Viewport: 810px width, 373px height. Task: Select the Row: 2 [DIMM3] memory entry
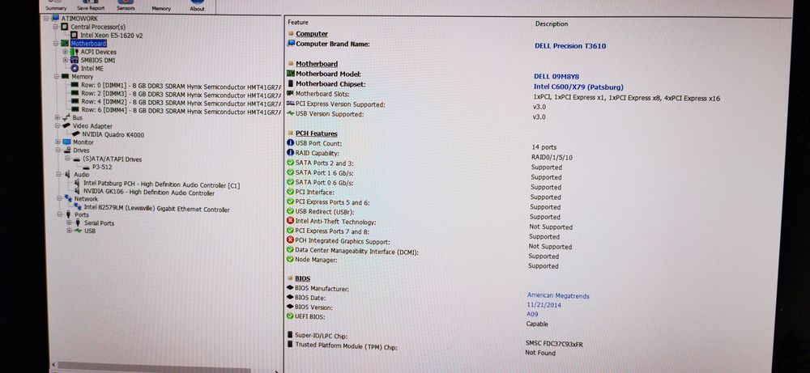[181, 95]
